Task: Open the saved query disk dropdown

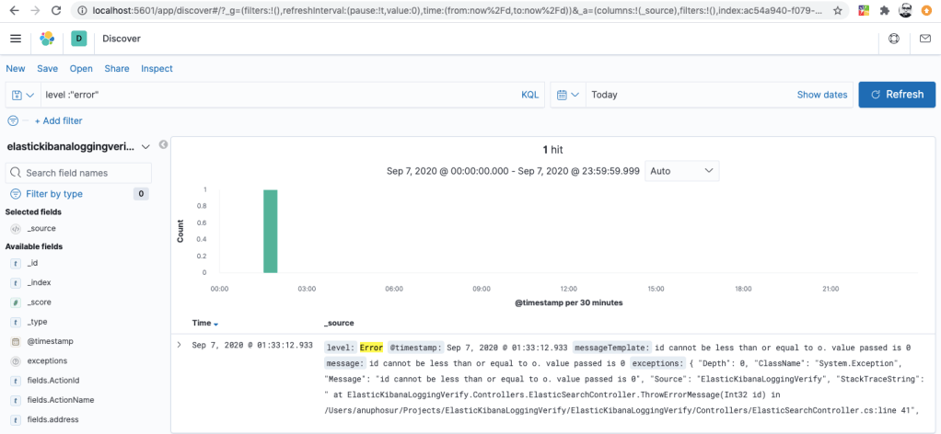Action: [23, 95]
